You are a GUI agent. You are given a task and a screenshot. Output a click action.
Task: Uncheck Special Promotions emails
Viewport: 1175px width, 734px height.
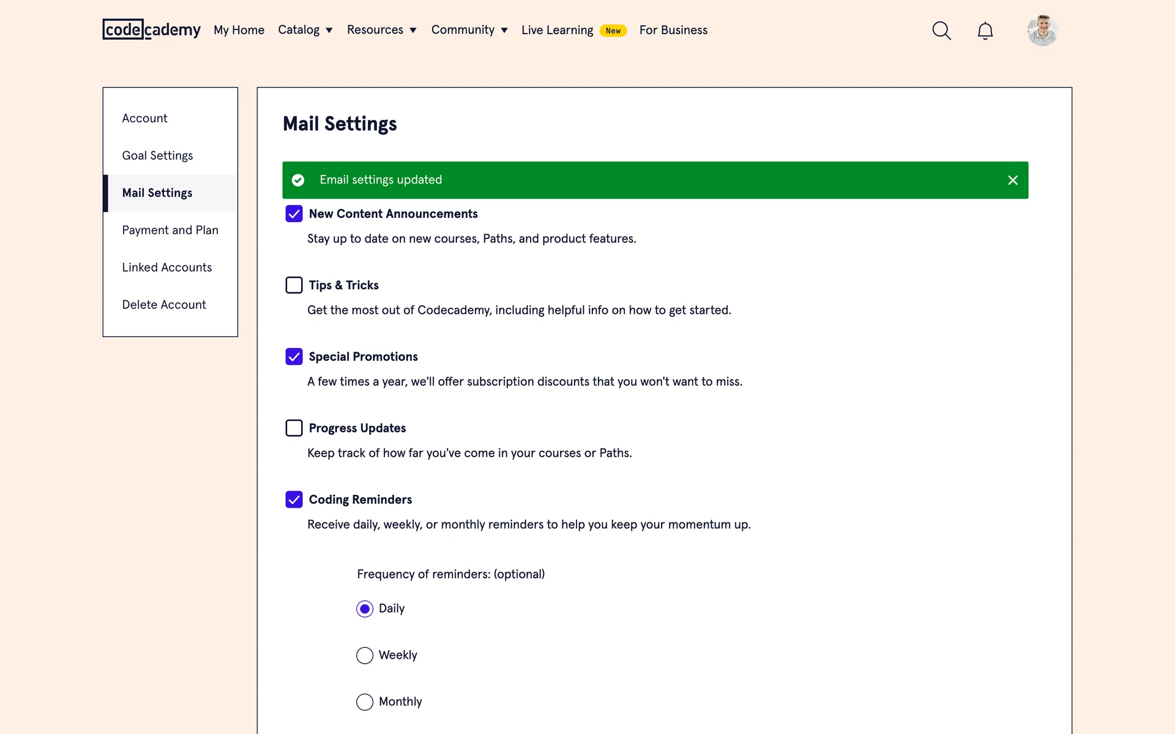tap(294, 357)
